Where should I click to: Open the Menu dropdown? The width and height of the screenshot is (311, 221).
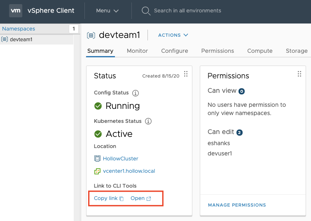point(107,11)
